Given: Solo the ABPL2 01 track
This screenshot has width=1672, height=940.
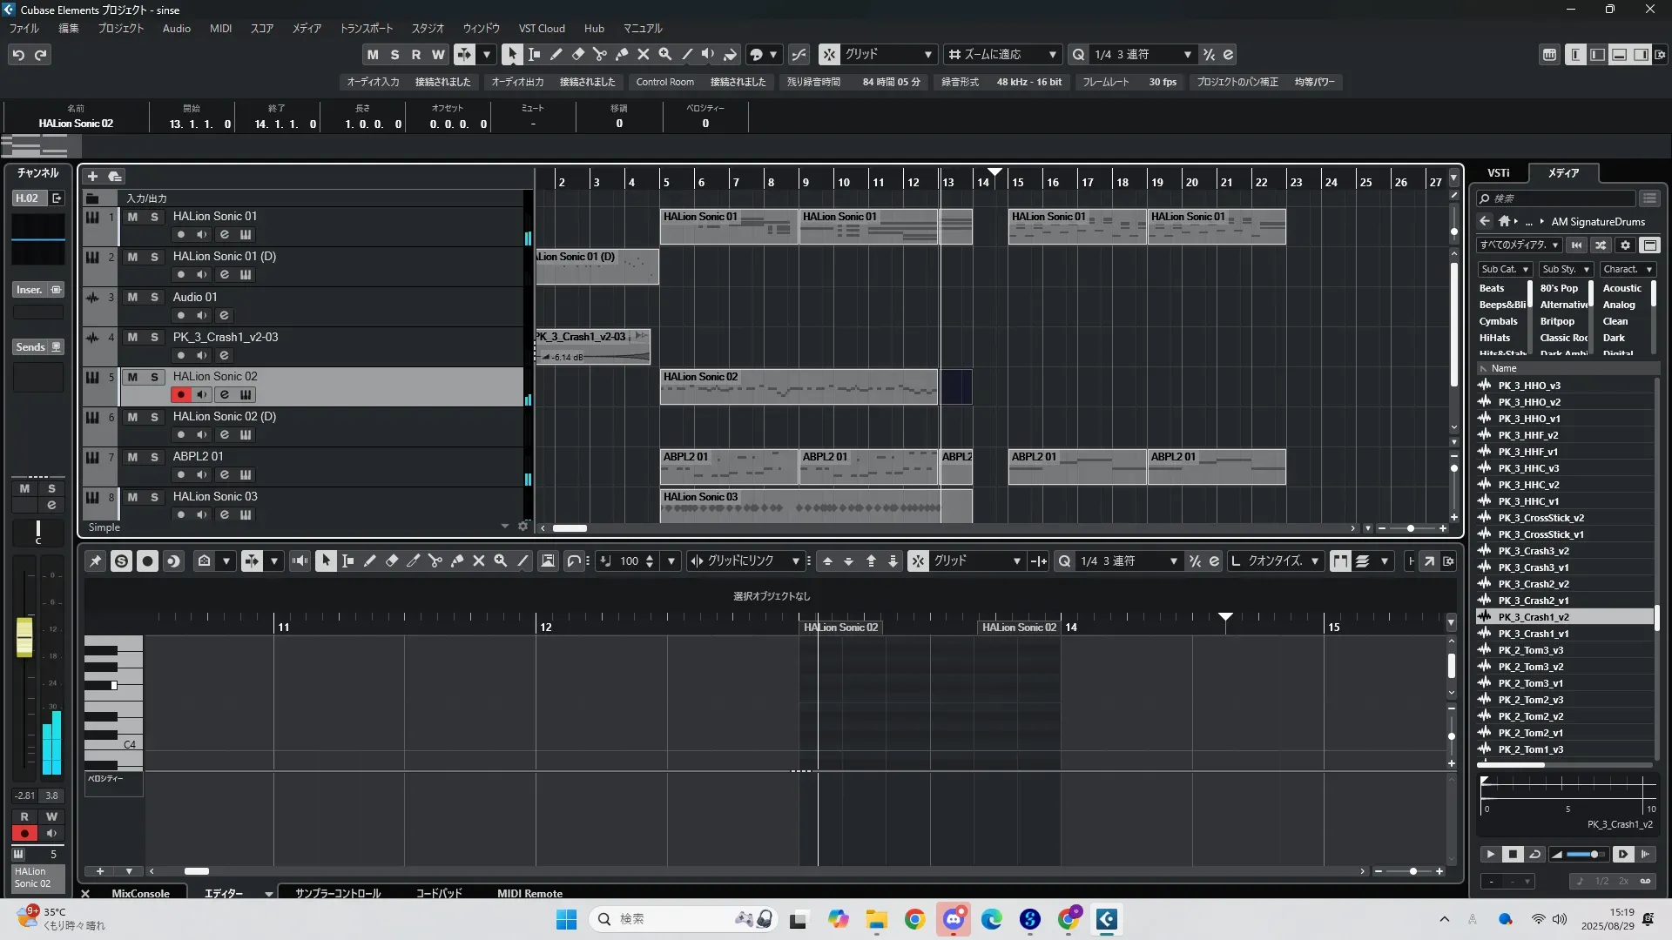Looking at the screenshot, I should [154, 458].
